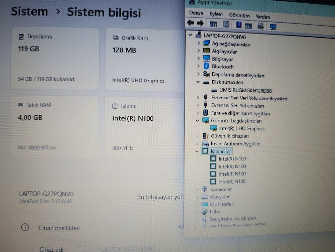
Task: Expand Evrensel Seri Veri Yolu denetleyicileri node
Action: [198, 98]
